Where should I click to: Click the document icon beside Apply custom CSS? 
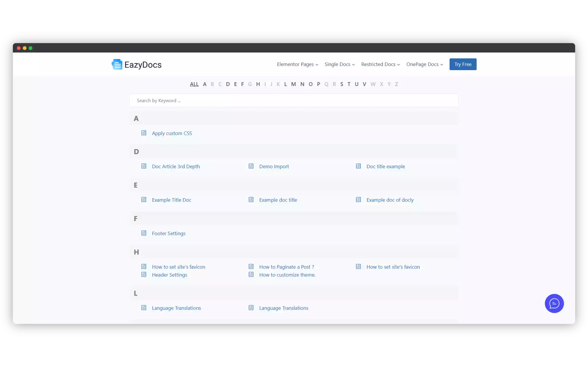tap(144, 133)
